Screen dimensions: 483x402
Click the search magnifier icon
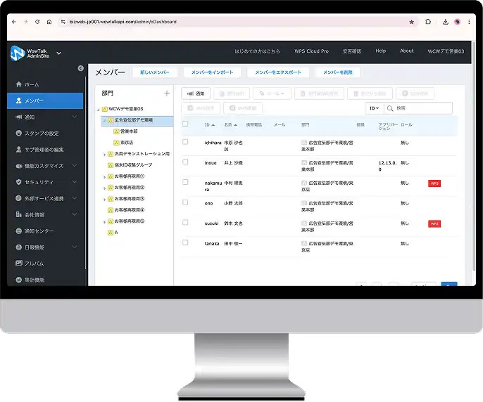pyautogui.click(x=390, y=108)
